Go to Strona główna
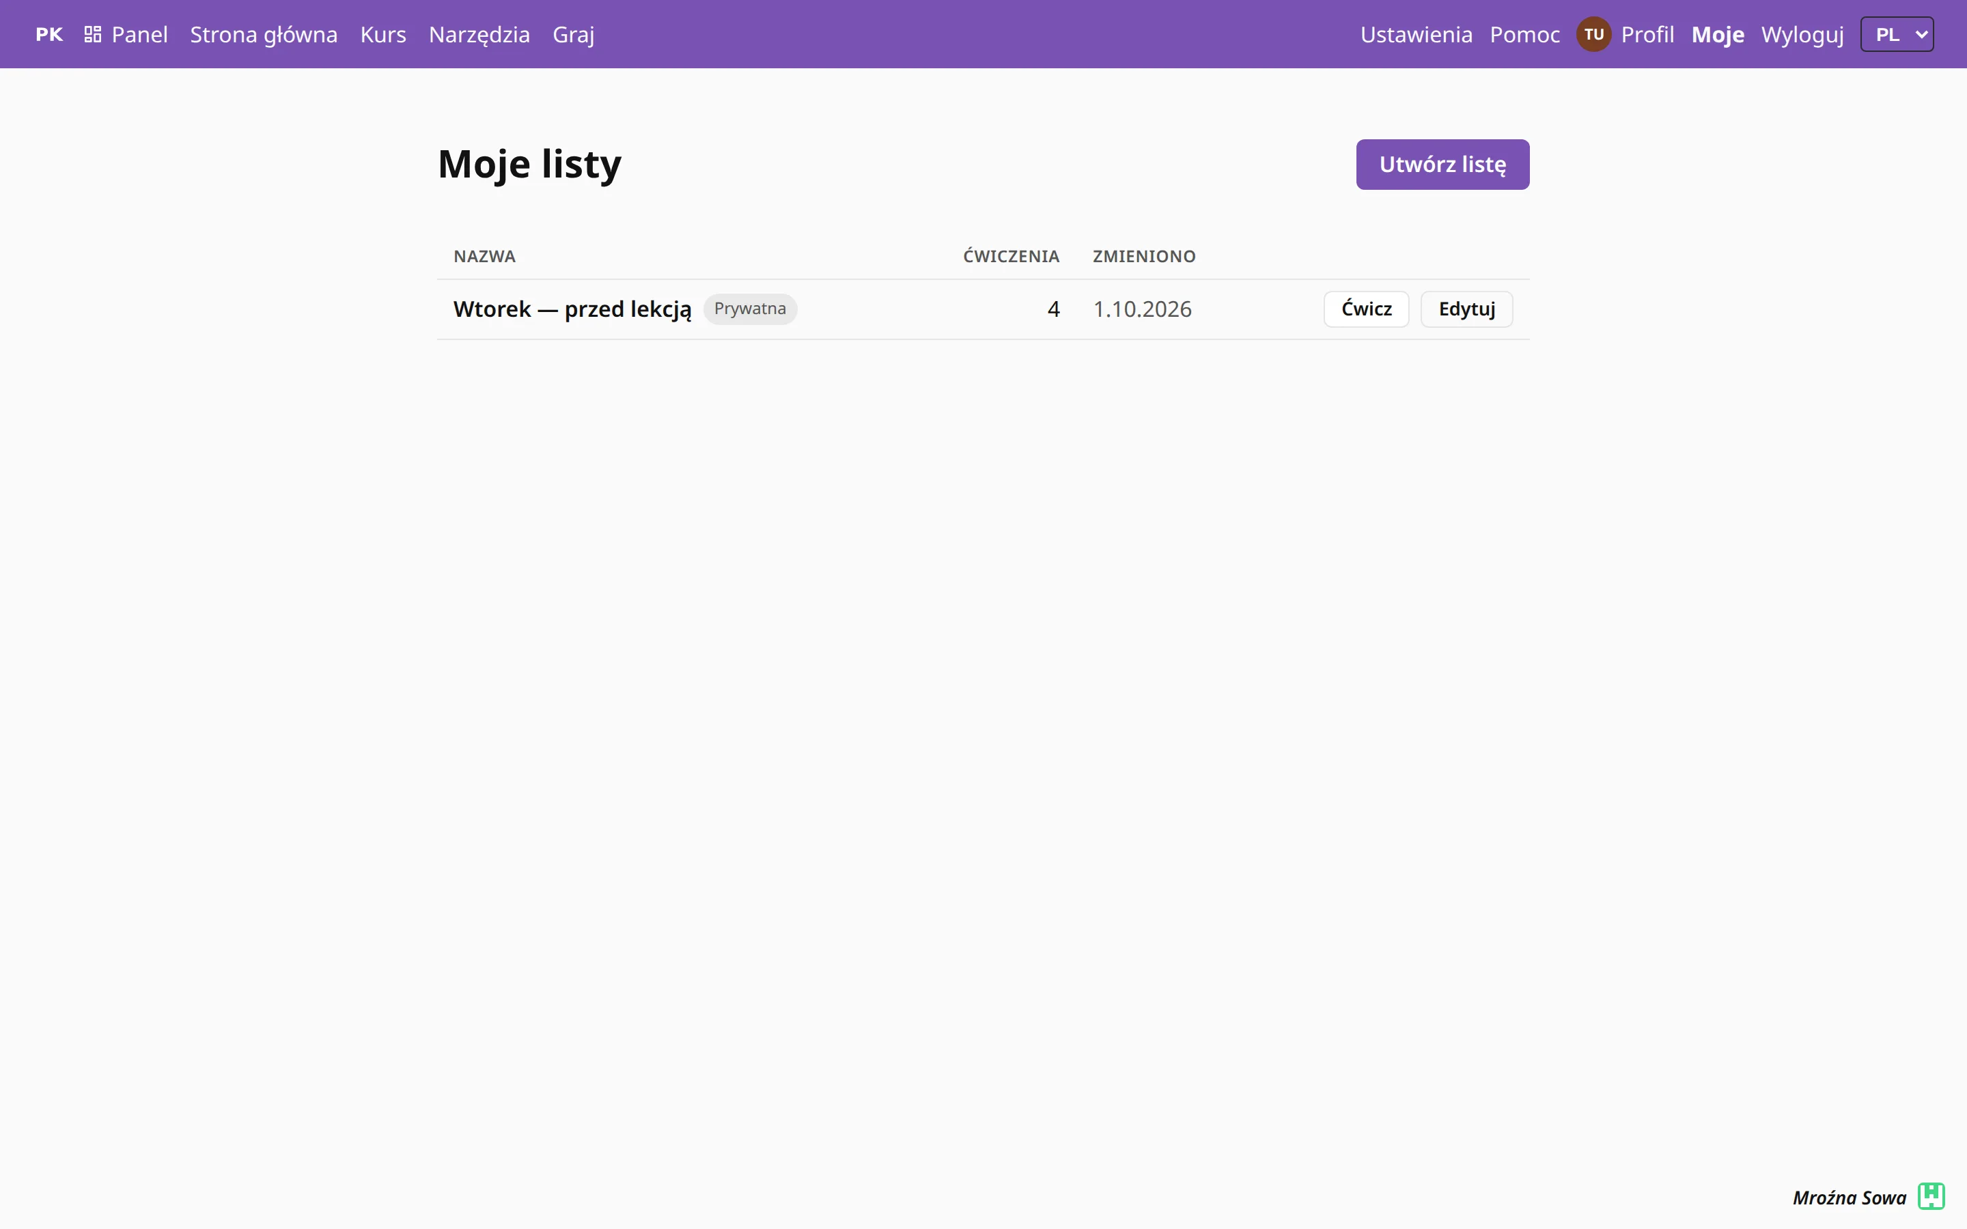 pyautogui.click(x=264, y=34)
